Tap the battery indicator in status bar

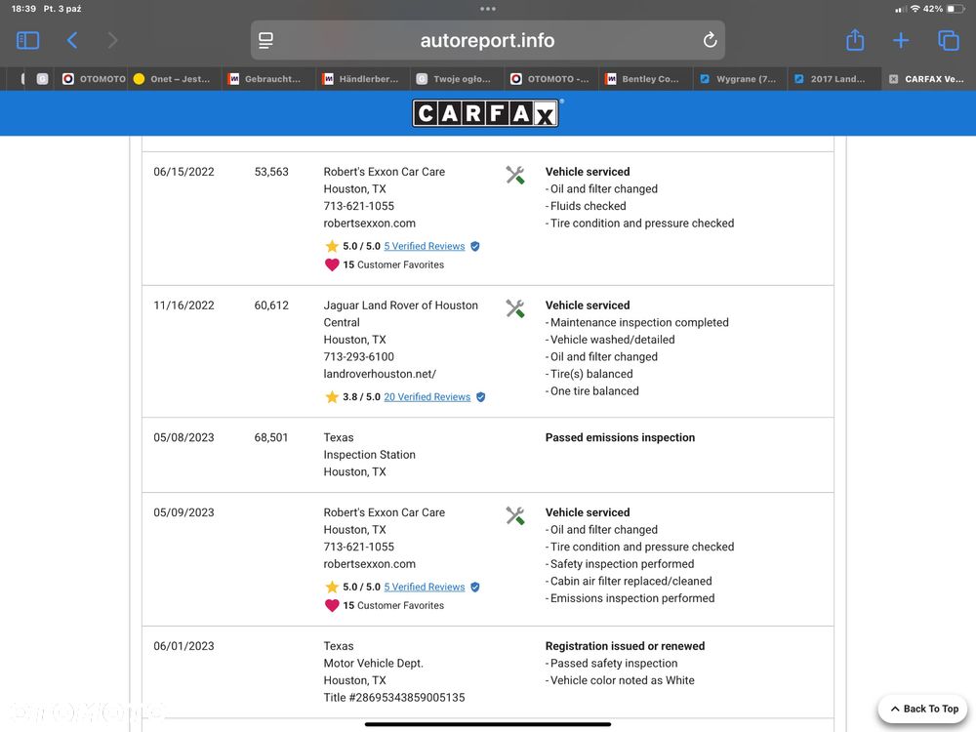click(955, 9)
